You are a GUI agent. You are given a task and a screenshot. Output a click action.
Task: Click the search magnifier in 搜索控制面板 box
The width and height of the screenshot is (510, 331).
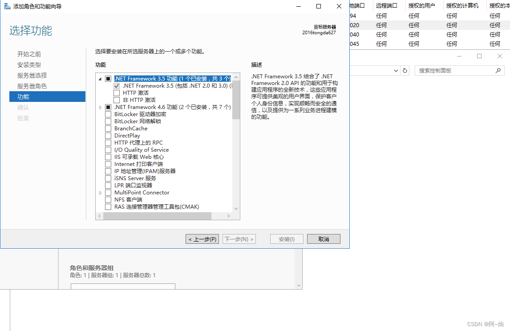click(x=498, y=70)
